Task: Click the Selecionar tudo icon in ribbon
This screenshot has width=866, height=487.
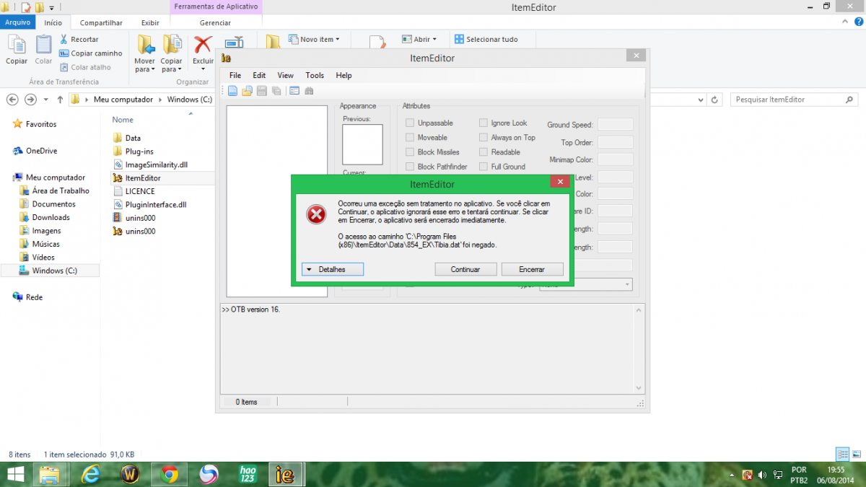Action: (459, 40)
